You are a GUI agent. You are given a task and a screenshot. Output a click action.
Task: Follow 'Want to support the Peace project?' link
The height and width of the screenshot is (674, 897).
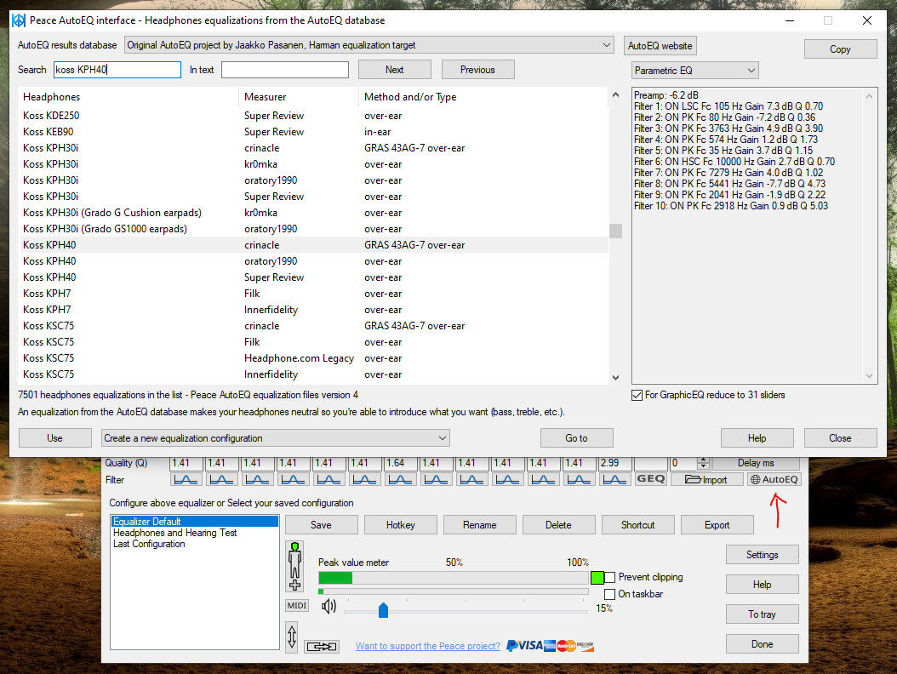click(428, 647)
